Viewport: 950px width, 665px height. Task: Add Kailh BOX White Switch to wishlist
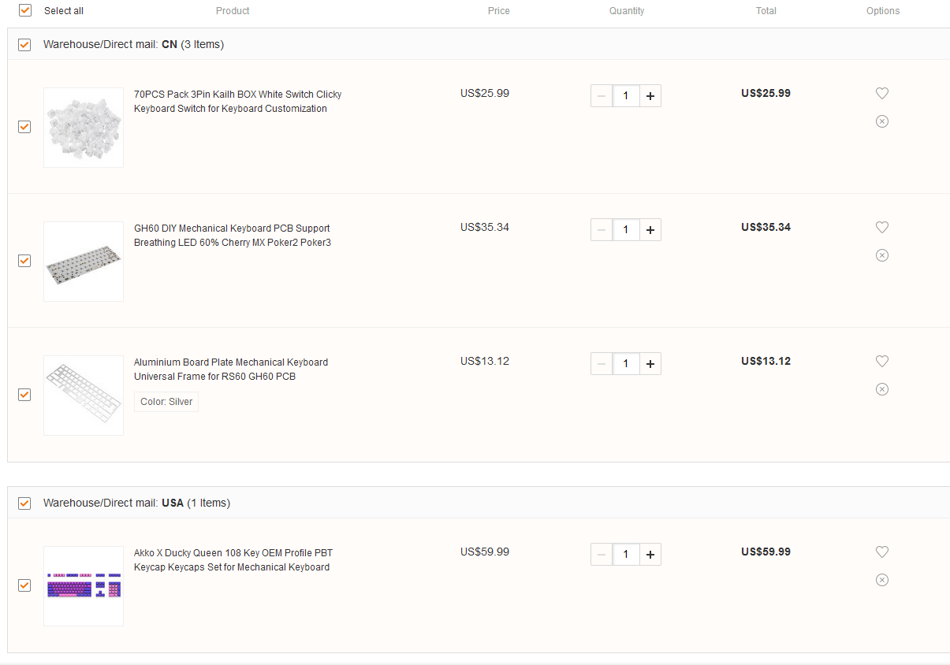click(x=882, y=93)
